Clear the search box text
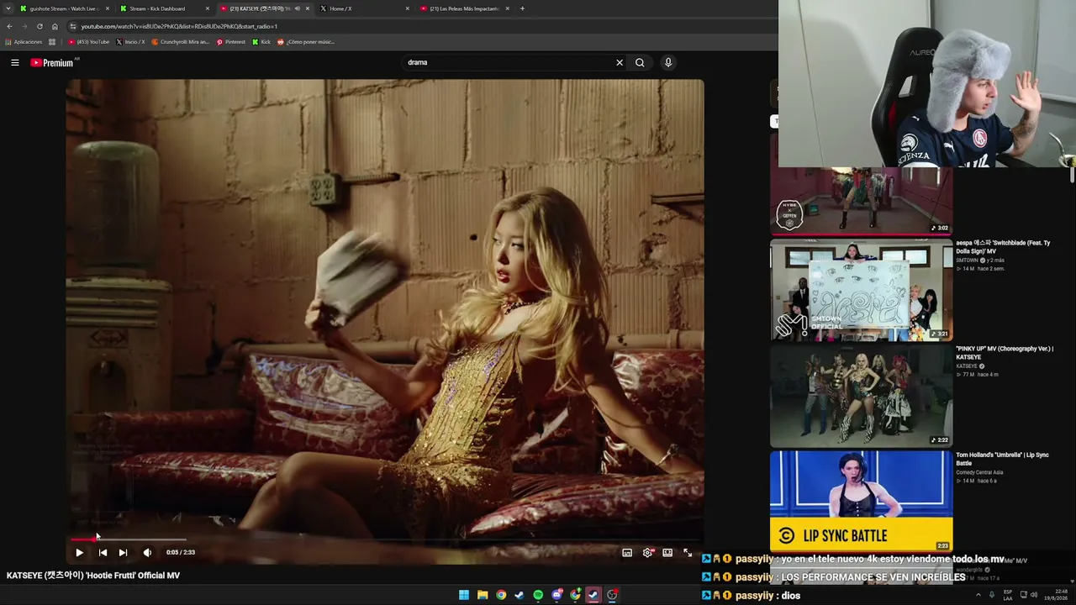This screenshot has width=1076, height=605. coord(620,62)
